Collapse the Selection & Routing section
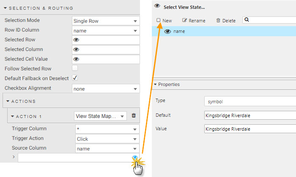 5,8
